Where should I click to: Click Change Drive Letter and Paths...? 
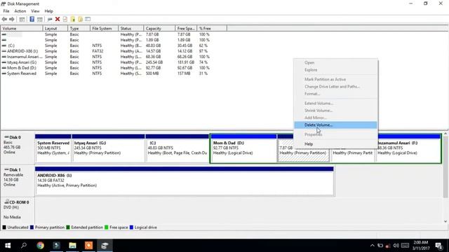point(335,87)
